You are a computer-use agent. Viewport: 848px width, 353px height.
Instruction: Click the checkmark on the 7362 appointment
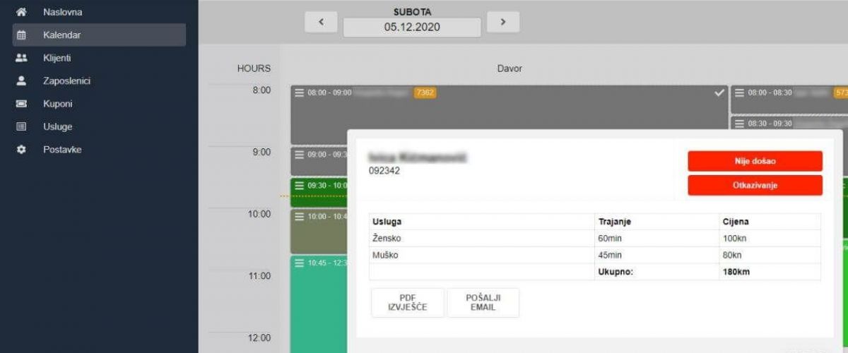coord(719,92)
